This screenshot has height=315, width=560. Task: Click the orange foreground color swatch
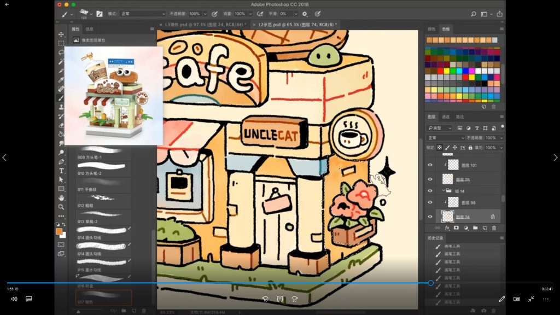pos(59,231)
